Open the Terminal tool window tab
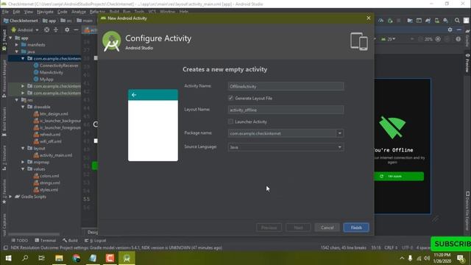 pyautogui.click(x=46, y=241)
